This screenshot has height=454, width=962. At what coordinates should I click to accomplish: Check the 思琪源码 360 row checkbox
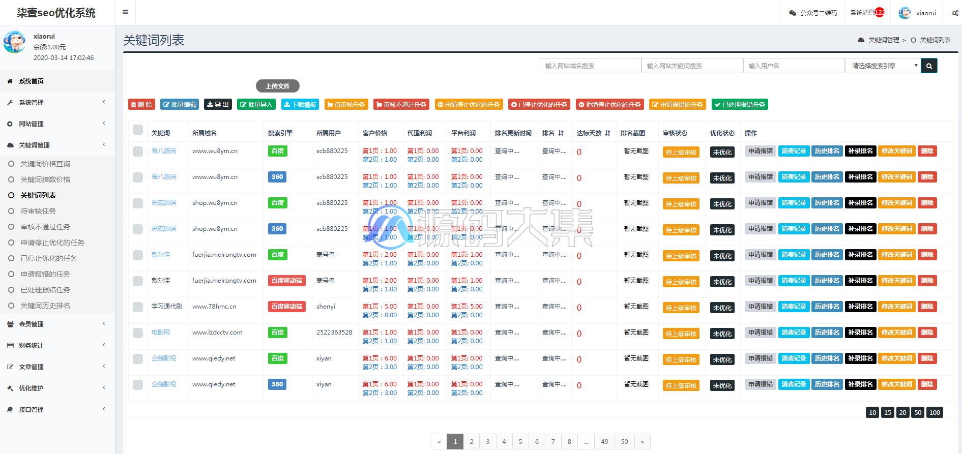138,229
